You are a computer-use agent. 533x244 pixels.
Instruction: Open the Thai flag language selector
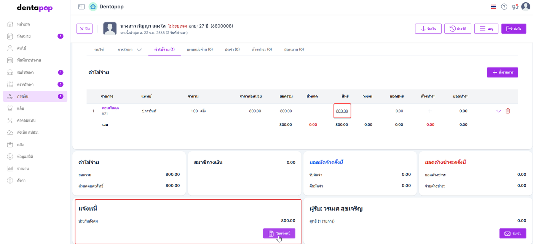(494, 7)
